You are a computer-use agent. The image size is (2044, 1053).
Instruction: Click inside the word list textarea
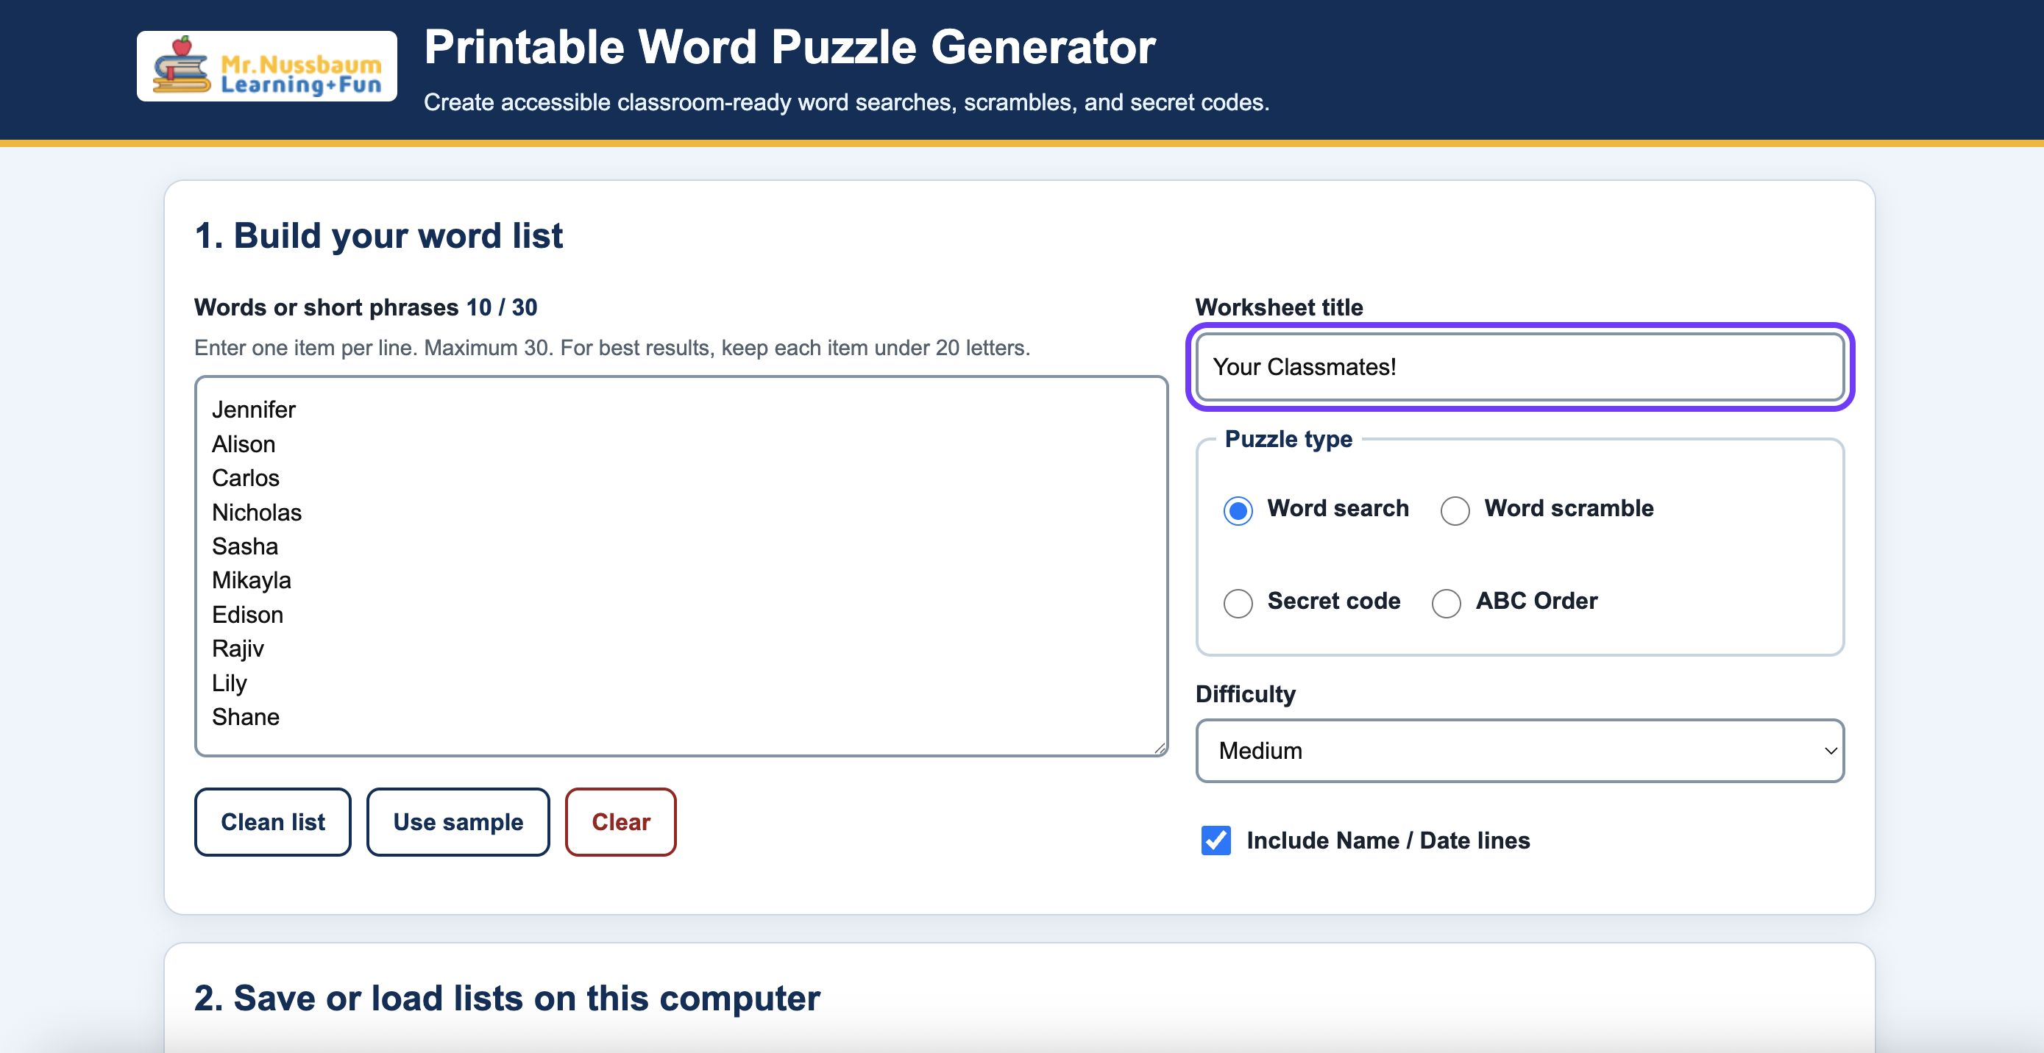pos(681,566)
